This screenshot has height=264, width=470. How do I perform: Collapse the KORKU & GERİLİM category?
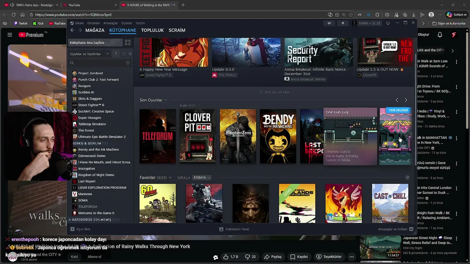[90, 143]
